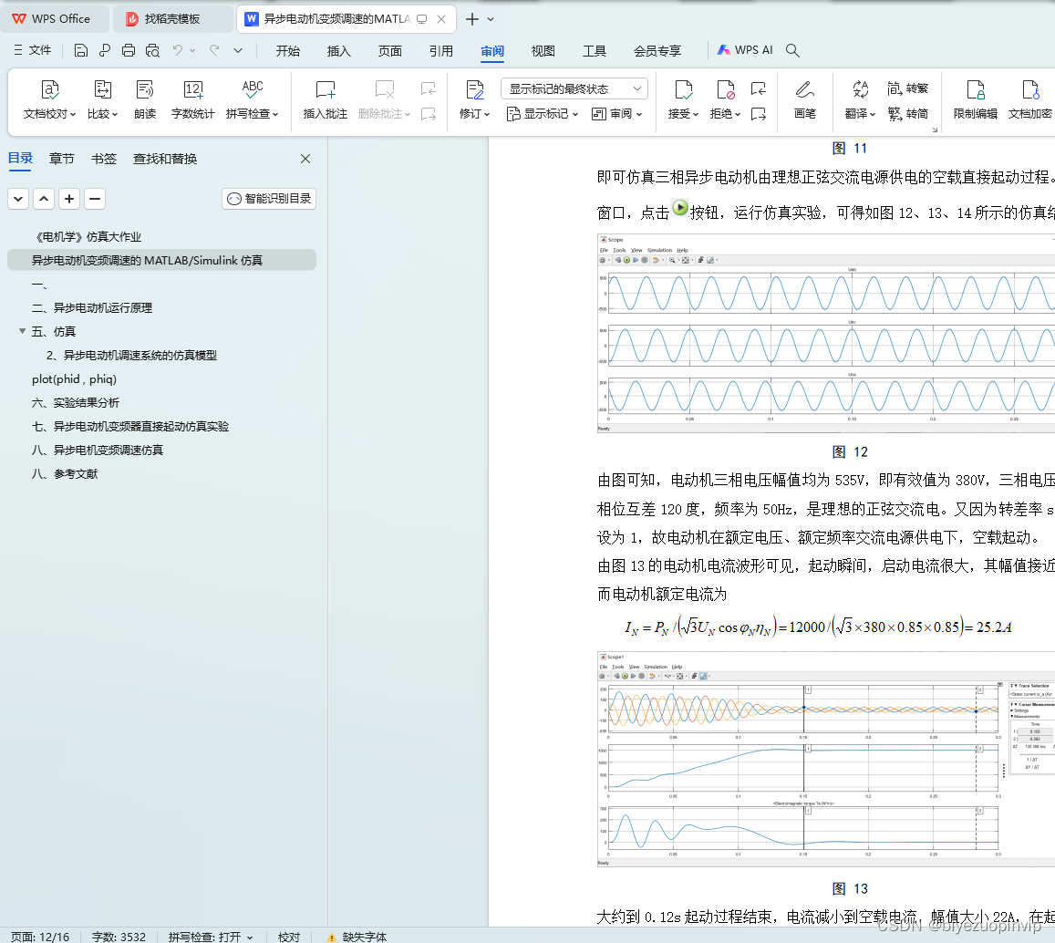Click 拼写检查: 打开 in status bar
The width and height of the screenshot is (1055, 943).
pyautogui.click(x=211, y=937)
